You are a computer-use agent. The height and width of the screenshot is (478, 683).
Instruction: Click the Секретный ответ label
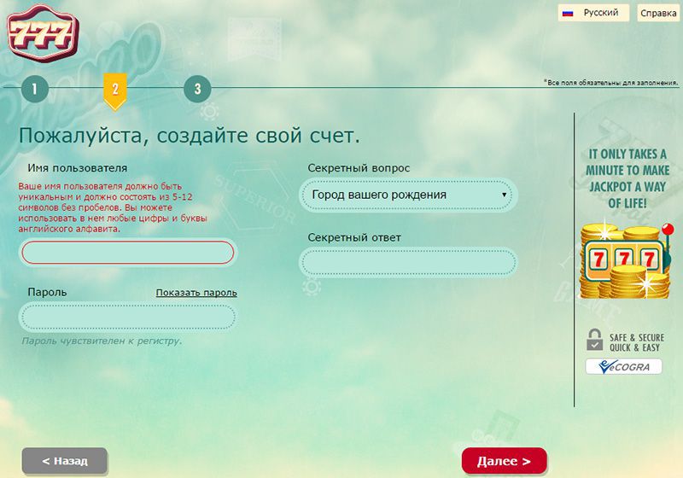354,237
